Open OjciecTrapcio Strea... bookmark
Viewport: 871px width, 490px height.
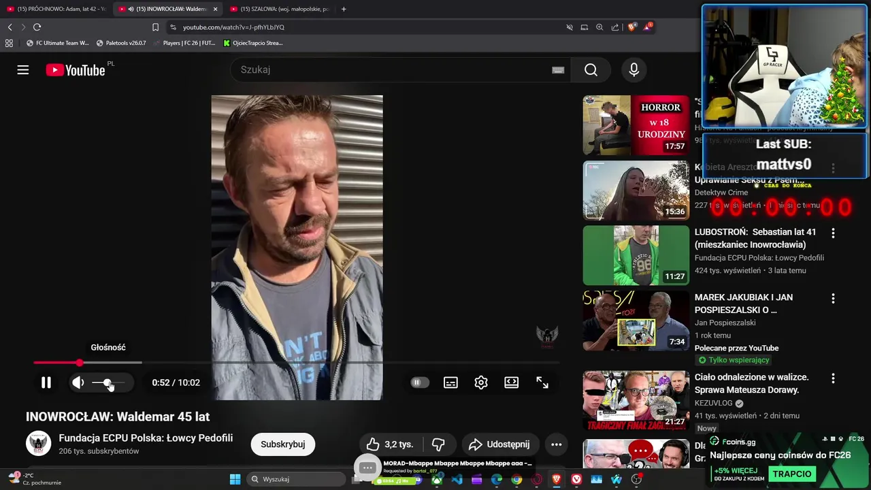[x=253, y=43]
